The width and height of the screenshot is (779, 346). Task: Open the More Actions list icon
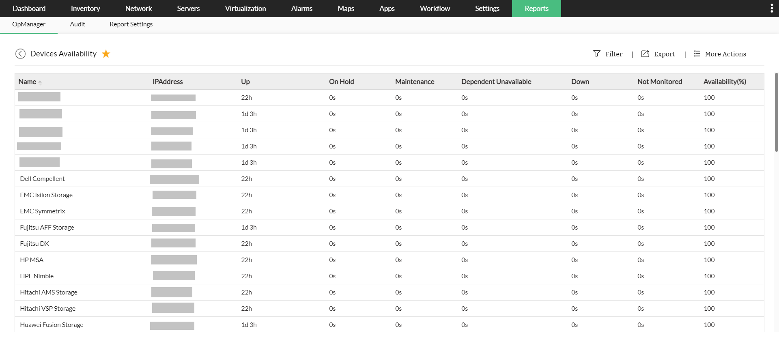pos(697,54)
